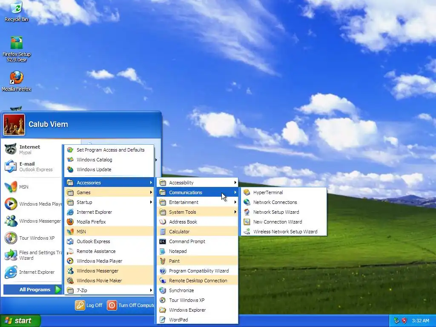Click Outlook Express icon in All Programs
436x327 pixels.
[70, 241]
